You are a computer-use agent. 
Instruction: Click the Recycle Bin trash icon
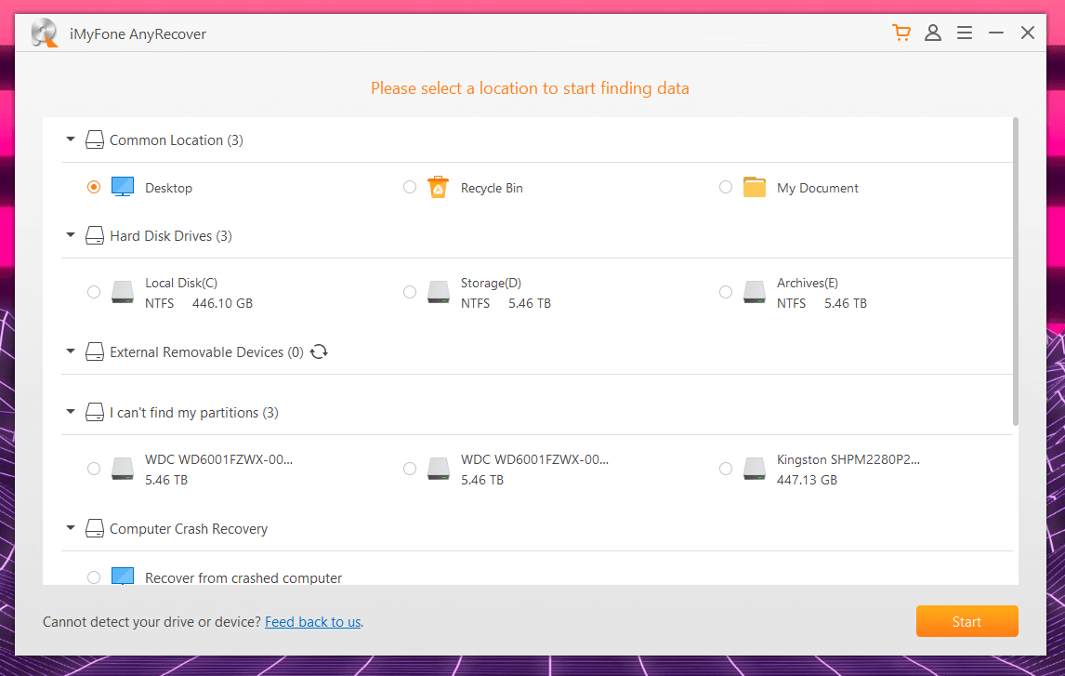coord(438,187)
